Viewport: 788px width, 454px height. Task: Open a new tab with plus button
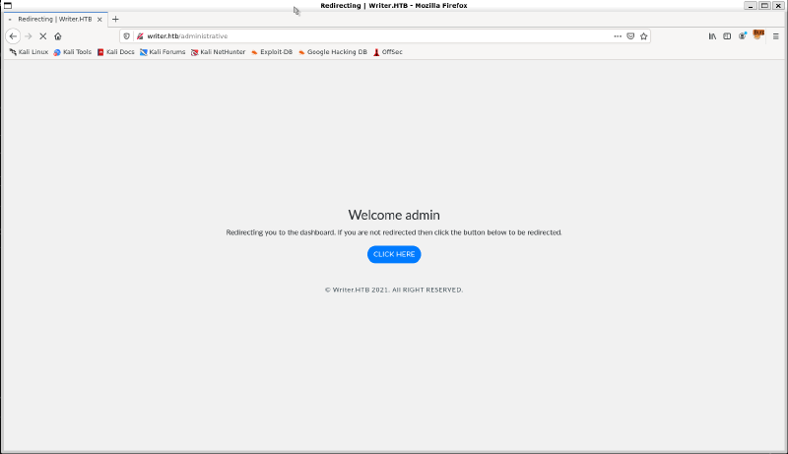pyautogui.click(x=115, y=19)
